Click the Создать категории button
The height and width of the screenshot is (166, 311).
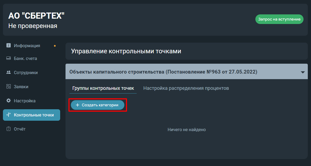click(98, 105)
